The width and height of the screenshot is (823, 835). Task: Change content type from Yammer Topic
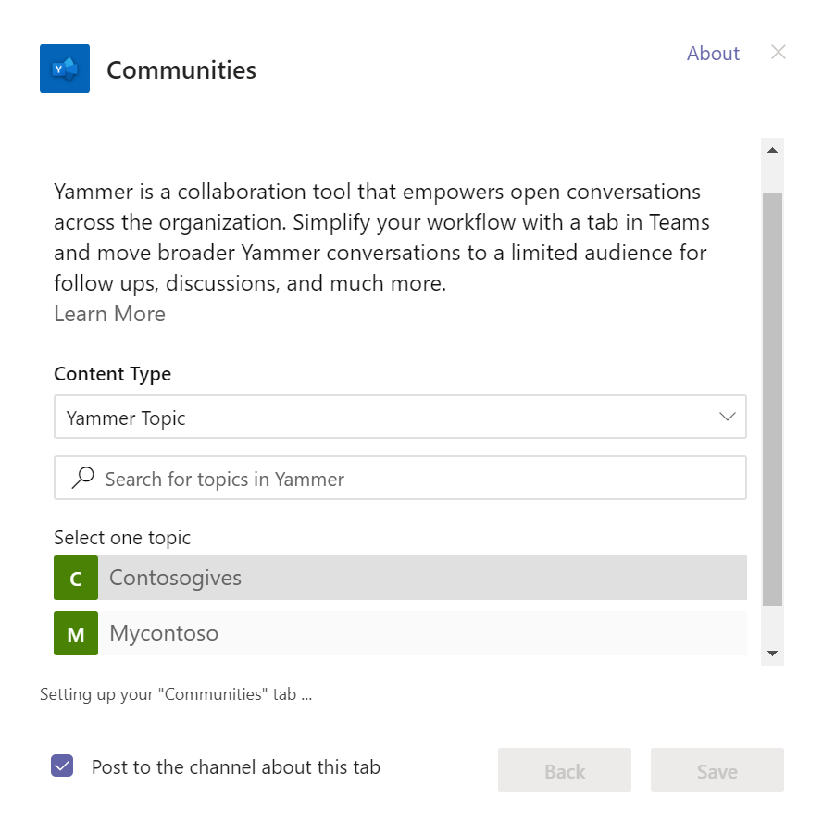398,417
